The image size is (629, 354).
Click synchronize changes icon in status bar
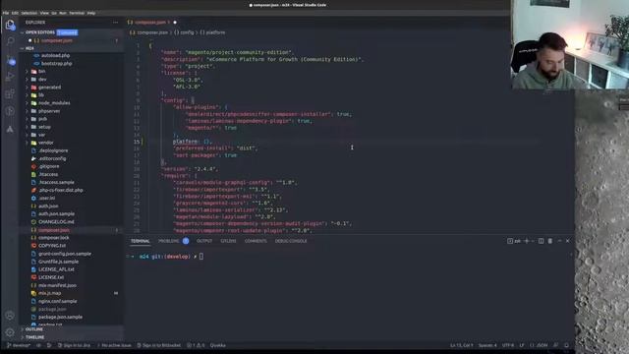pos(39,345)
